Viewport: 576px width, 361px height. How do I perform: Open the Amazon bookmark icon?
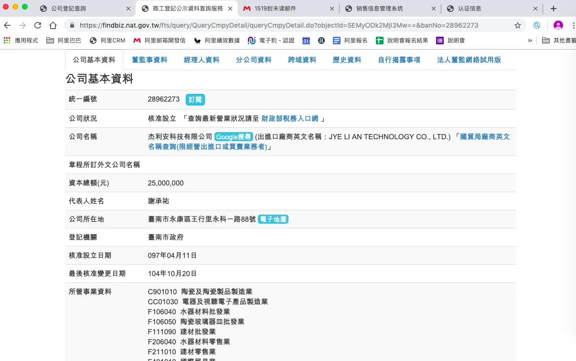coord(321,41)
